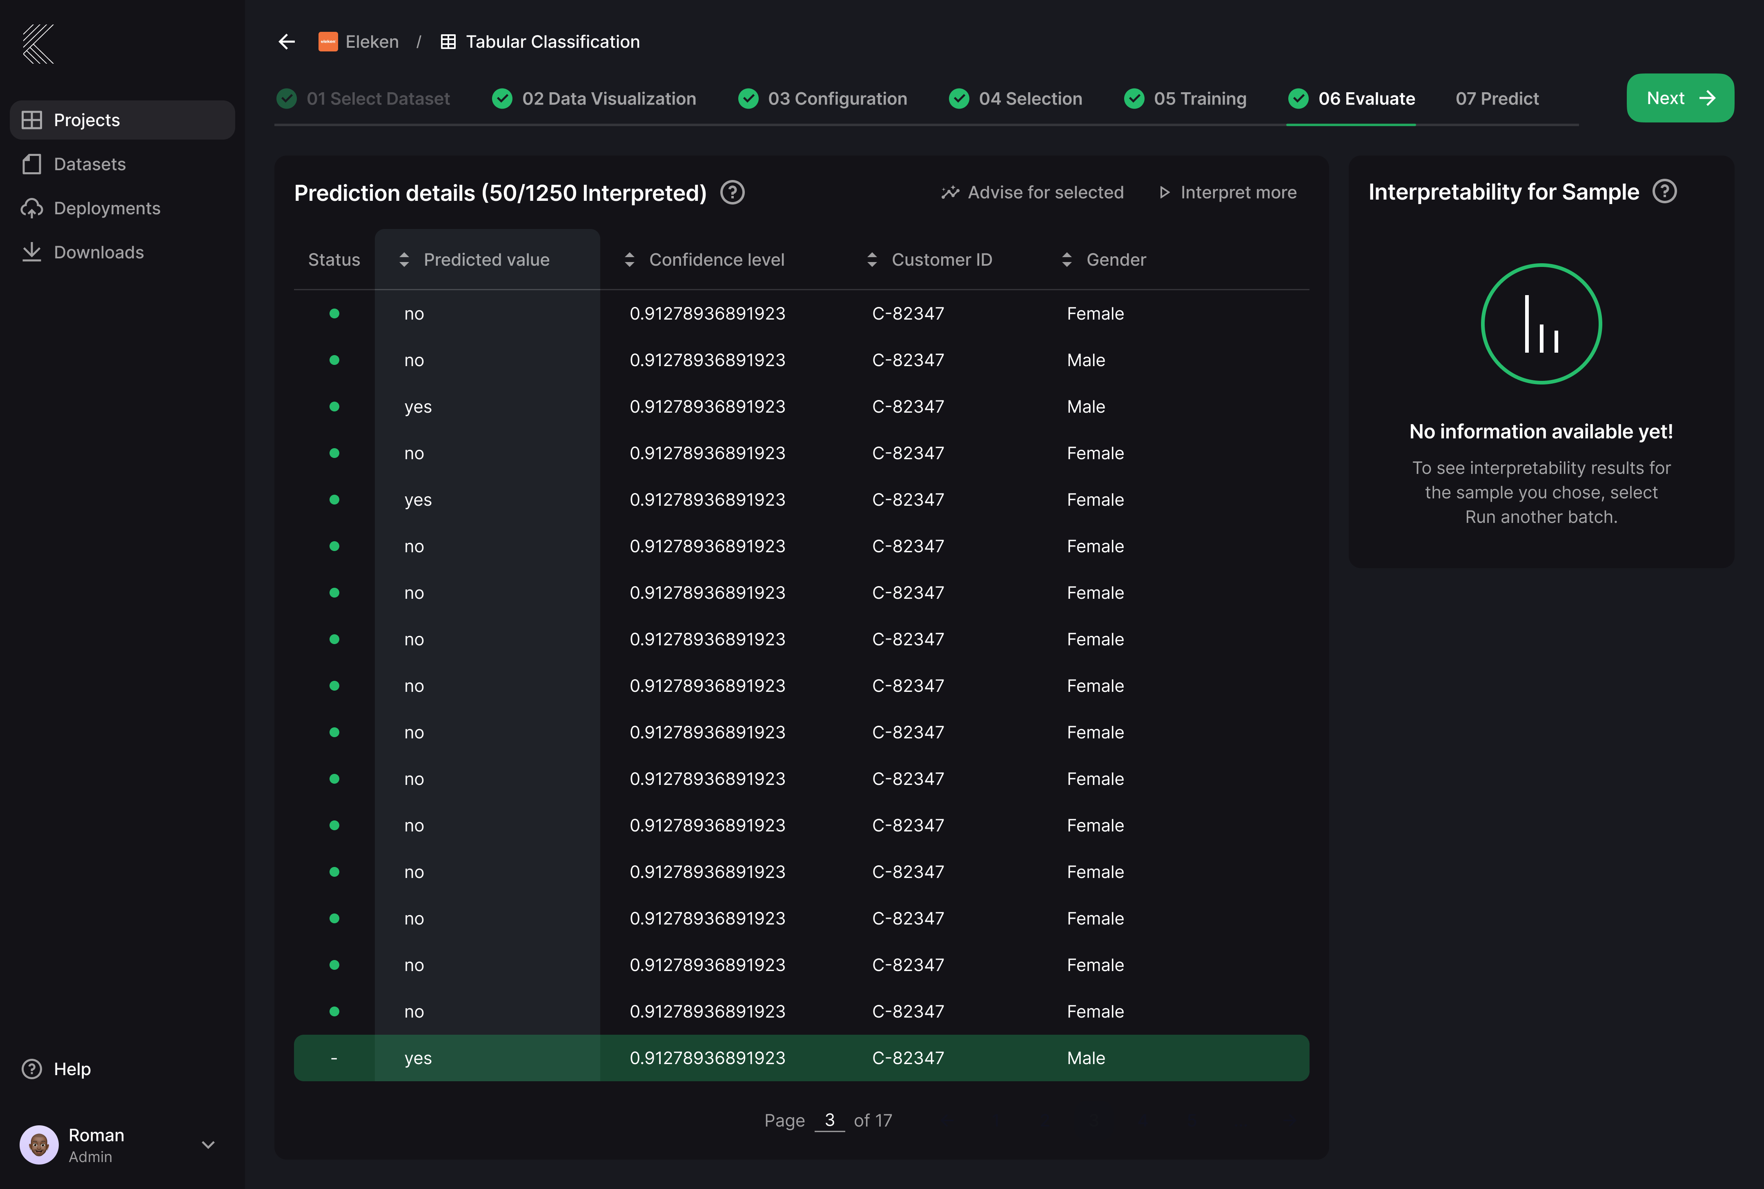Click the page number input field
The height and width of the screenshot is (1189, 1764).
point(831,1120)
